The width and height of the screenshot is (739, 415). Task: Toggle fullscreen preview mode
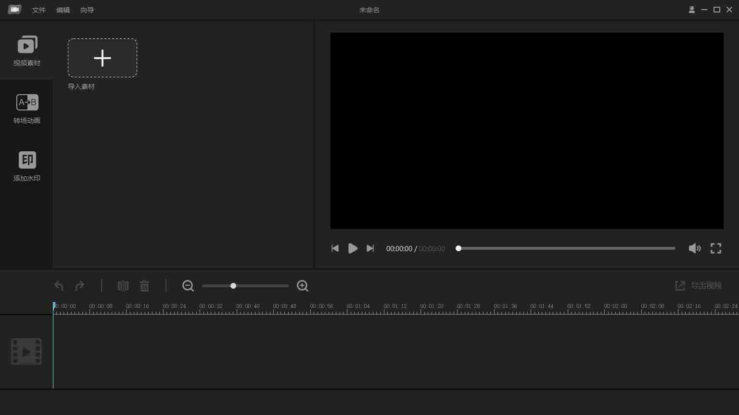716,248
